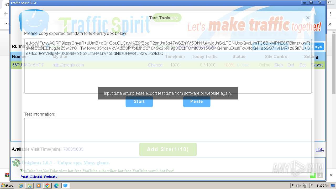Click the Add Site(1/10) button
This screenshot has height=189, width=336.
click(x=168, y=149)
